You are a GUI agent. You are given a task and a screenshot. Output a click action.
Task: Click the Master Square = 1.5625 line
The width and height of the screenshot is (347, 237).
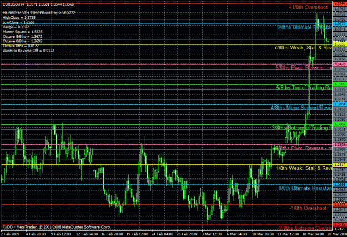[22, 32]
